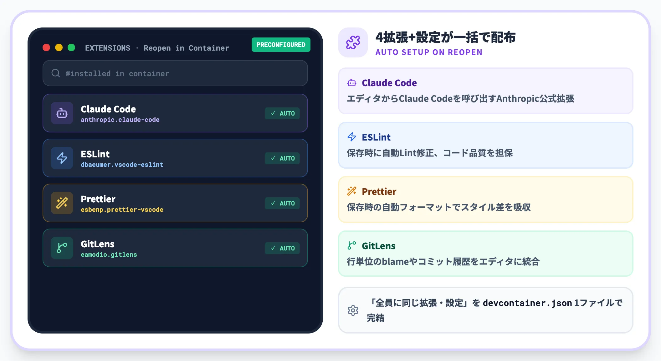Select the ESLint extension title in the list
This screenshot has height=361, width=661.
click(x=95, y=154)
